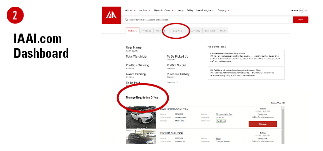Click Pending Seller badge on Camry
Image resolution: width=323 pixels, height=151 pixels.
click(x=263, y=114)
